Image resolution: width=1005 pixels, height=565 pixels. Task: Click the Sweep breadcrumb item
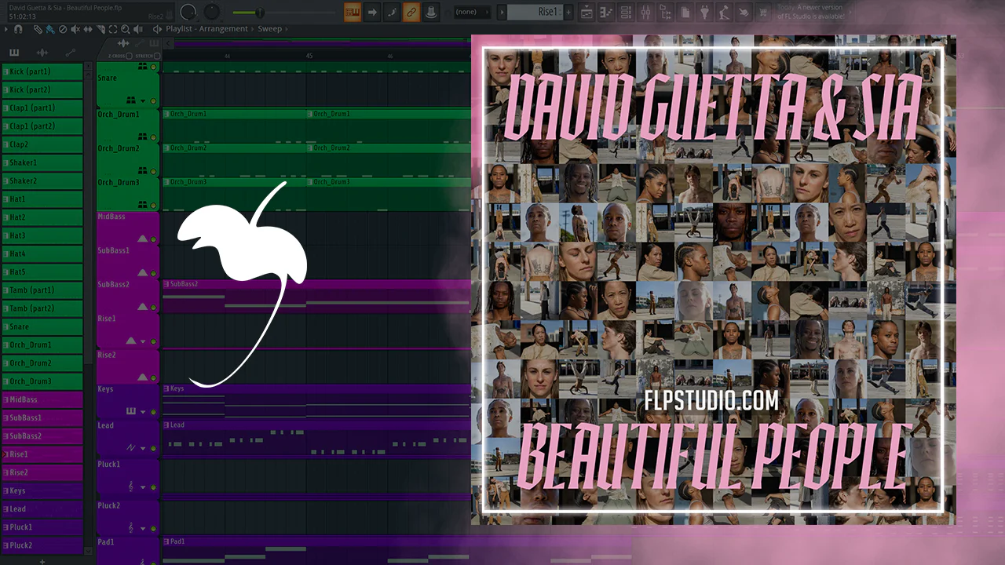pos(270,29)
